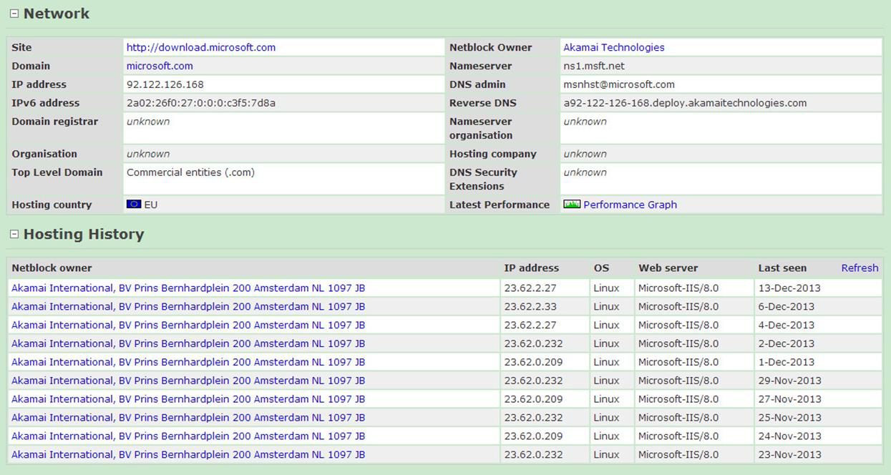Screen dimensions: 891x475
Task: Click the EU flag icon
Action: point(134,205)
